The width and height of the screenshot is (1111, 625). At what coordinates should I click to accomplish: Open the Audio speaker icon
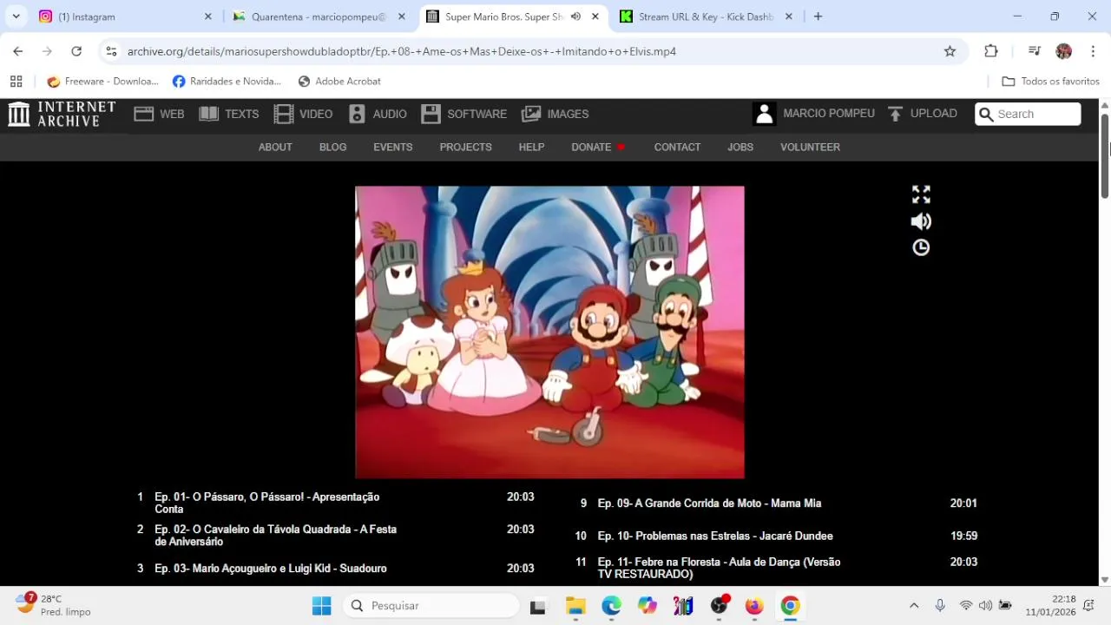click(357, 114)
